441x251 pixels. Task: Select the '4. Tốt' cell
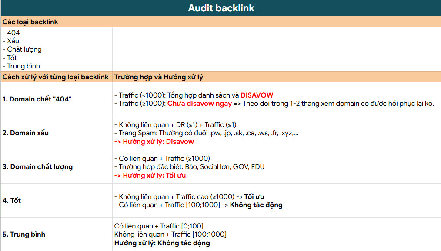[x=56, y=201]
